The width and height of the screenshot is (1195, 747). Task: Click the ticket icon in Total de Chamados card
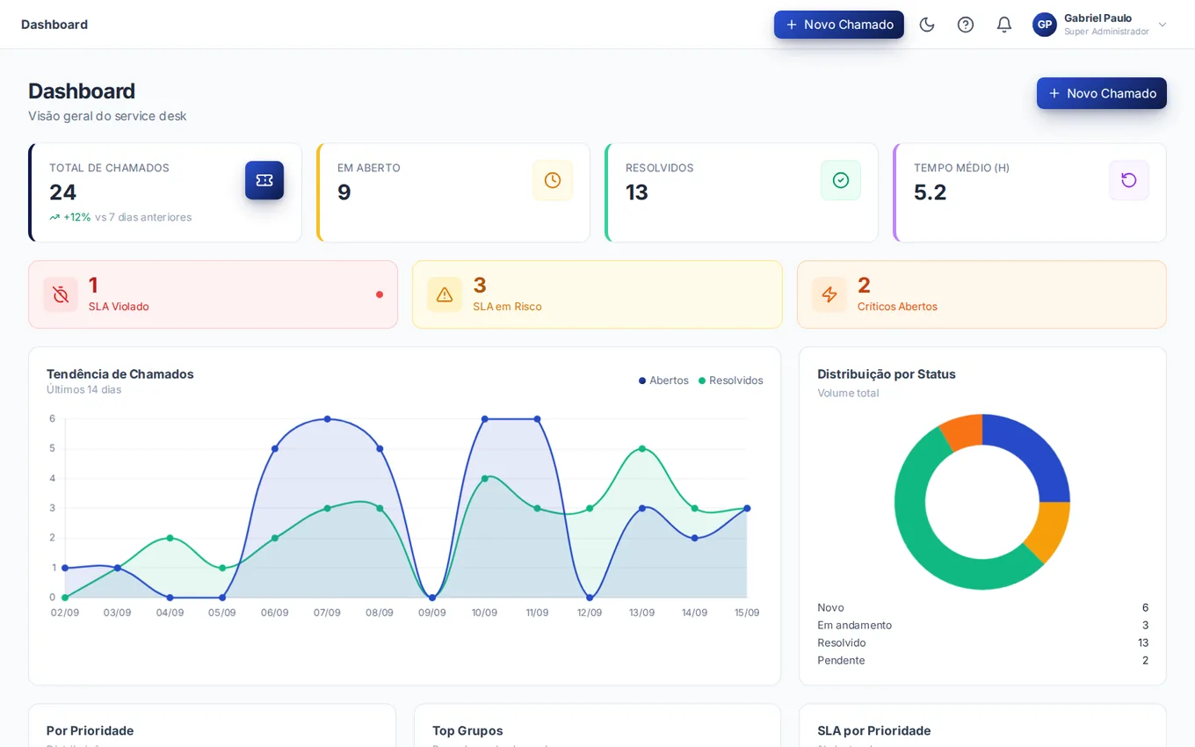264,180
